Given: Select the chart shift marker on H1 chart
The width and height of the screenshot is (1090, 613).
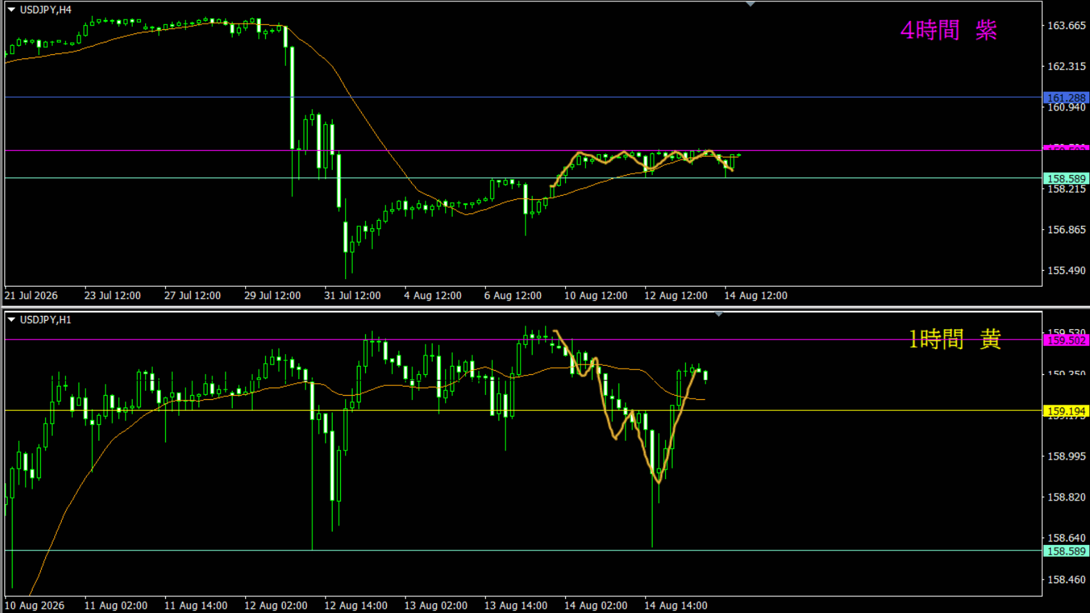Looking at the screenshot, I should [719, 314].
